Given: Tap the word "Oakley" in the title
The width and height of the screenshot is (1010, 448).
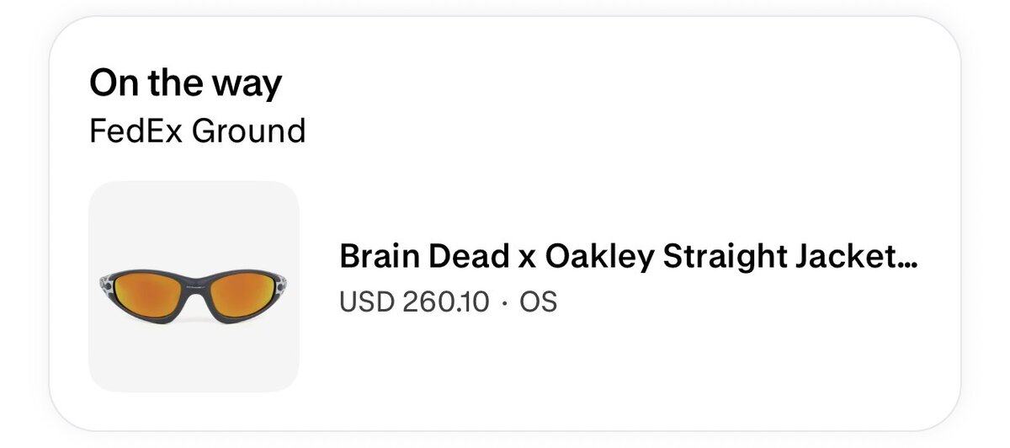Looking at the screenshot, I should [598, 256].
